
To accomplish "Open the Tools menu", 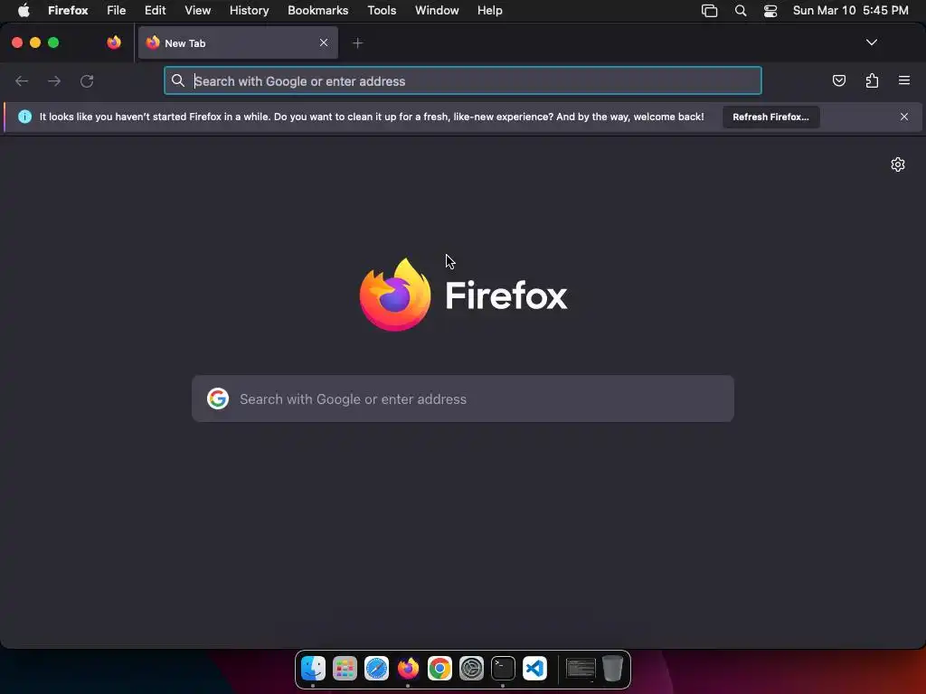I will pos(382,11).
